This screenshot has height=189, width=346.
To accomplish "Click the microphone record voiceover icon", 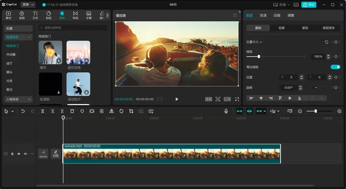I will click(x=226, y=111).
